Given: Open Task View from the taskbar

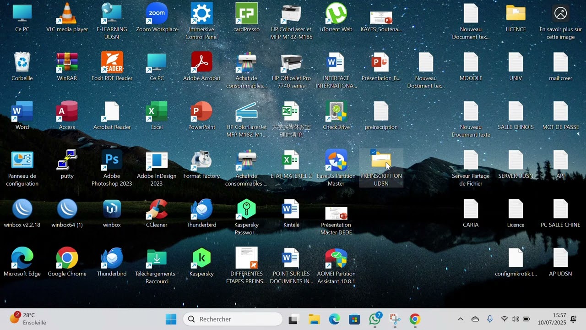Looking at the screenshot, I should 293,319.
